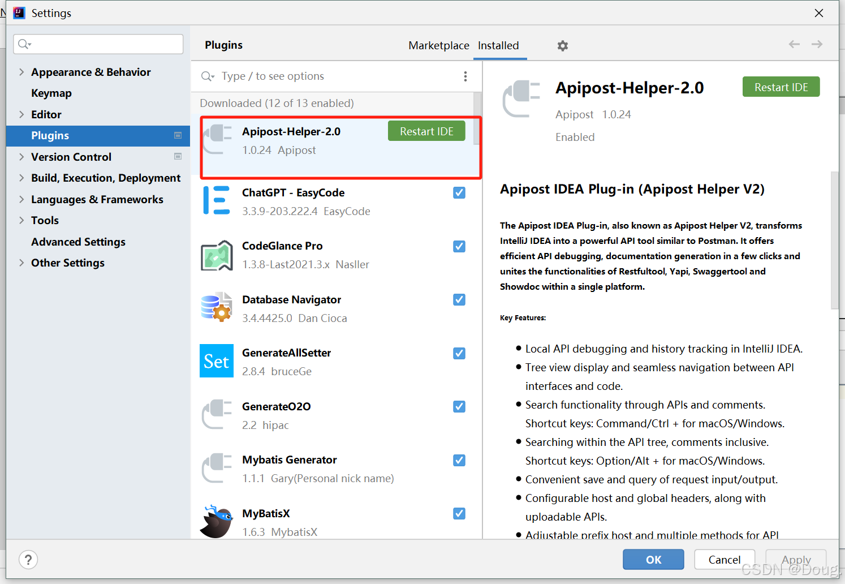
Task: Switch to the Marketplace tab
Action: 439,45
